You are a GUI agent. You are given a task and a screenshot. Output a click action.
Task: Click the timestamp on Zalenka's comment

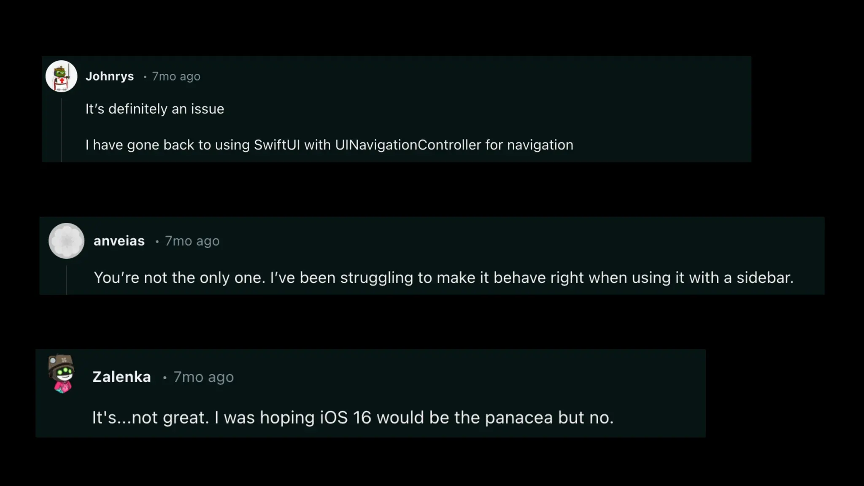(203, 377)
